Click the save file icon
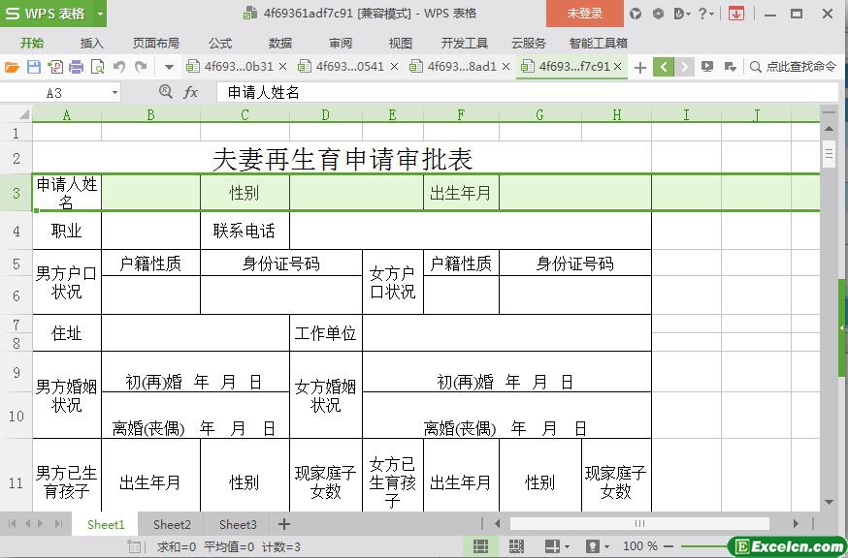The image size is (848, 558). (33, 67)
